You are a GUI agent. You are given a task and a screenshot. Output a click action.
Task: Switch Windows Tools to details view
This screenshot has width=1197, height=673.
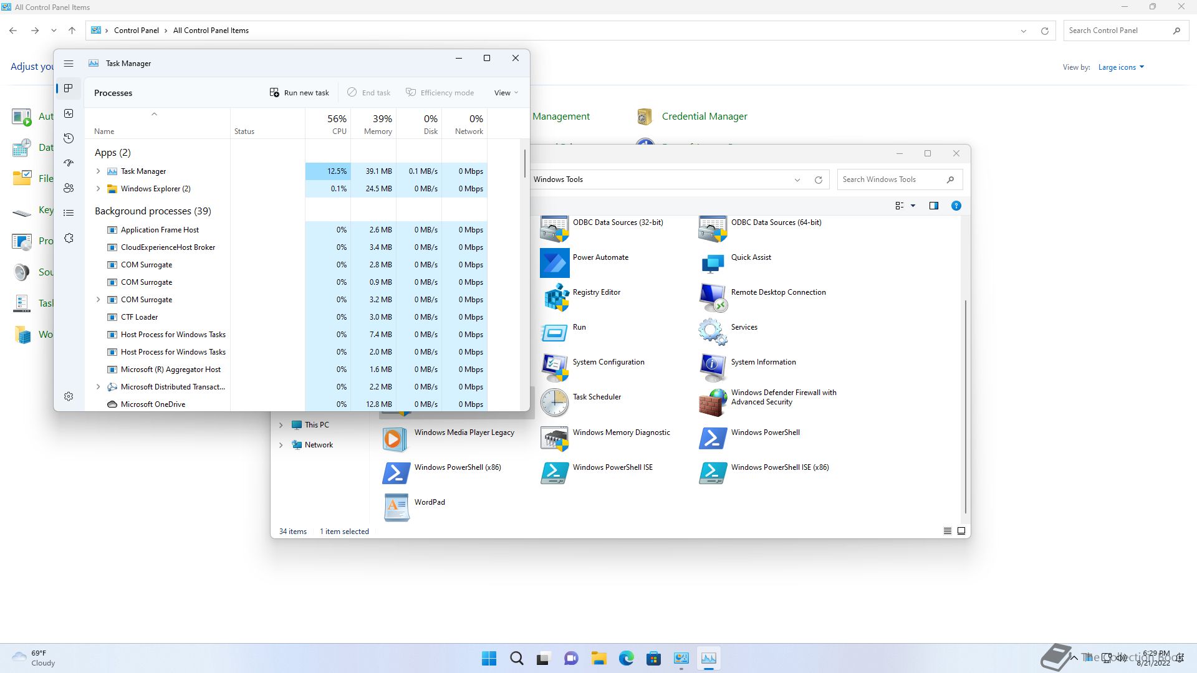click(x=947, y=531)
